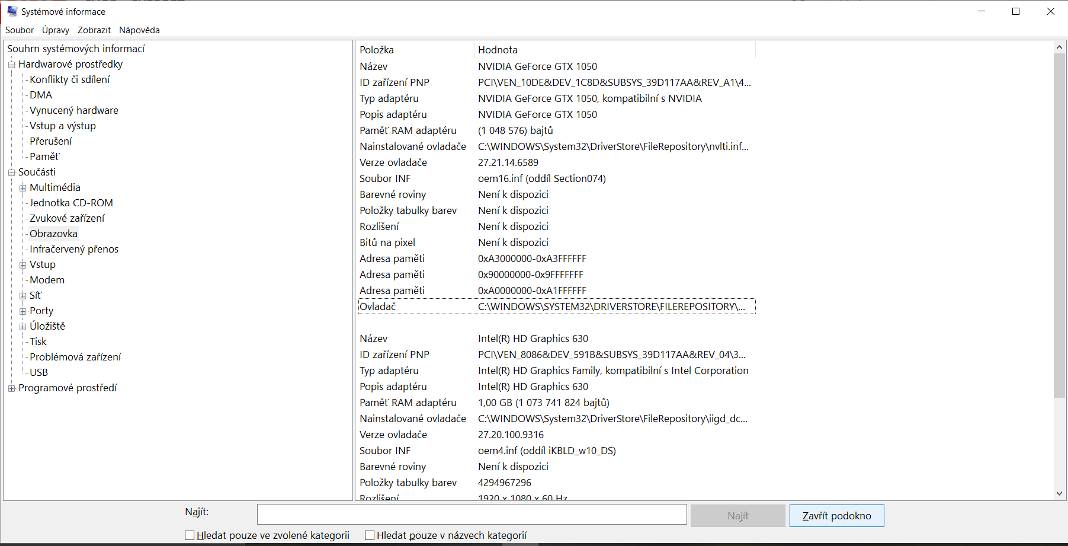Select the Multimédia tree label
The image size is (1068, 546).
[x=55, y=187]
